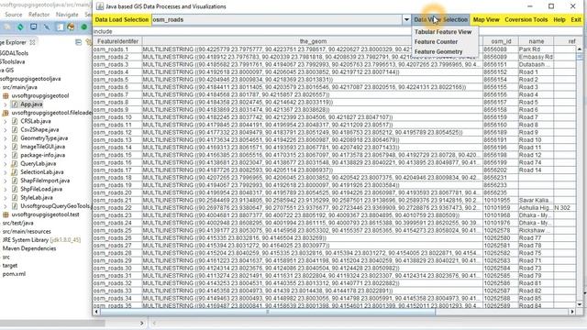Select Maven Dependencies in the Package Explorer
The image size is (587, 330).
pos(29,248)
